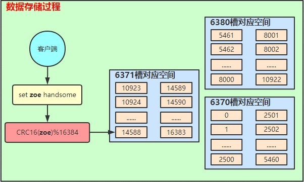Click slot box 8001
This screenshot has width=304, height=182.
click(x=272, y=35)
